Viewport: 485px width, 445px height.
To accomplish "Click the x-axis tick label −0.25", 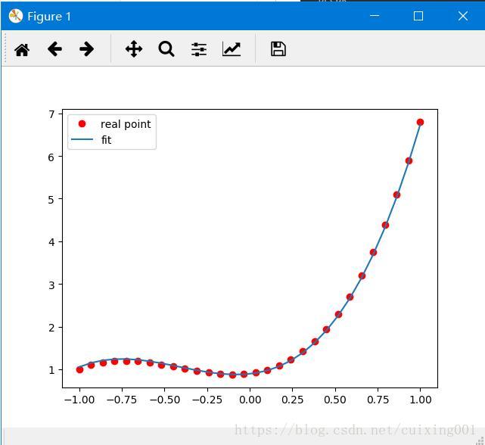I will [x=207, y=400].
